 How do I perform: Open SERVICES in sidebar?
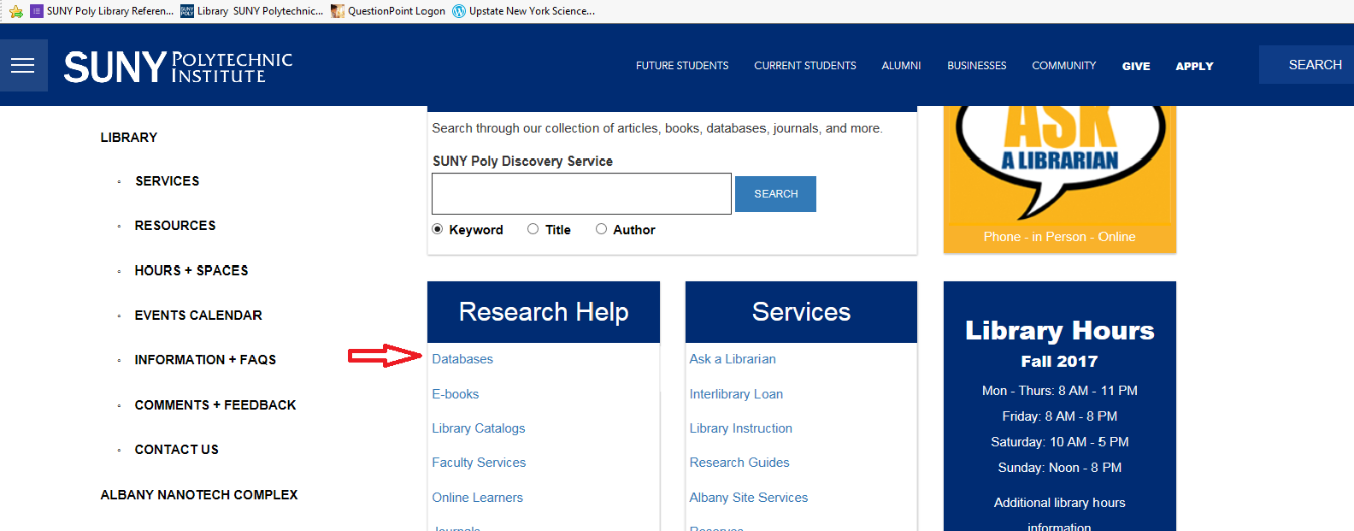coord(167,181)
